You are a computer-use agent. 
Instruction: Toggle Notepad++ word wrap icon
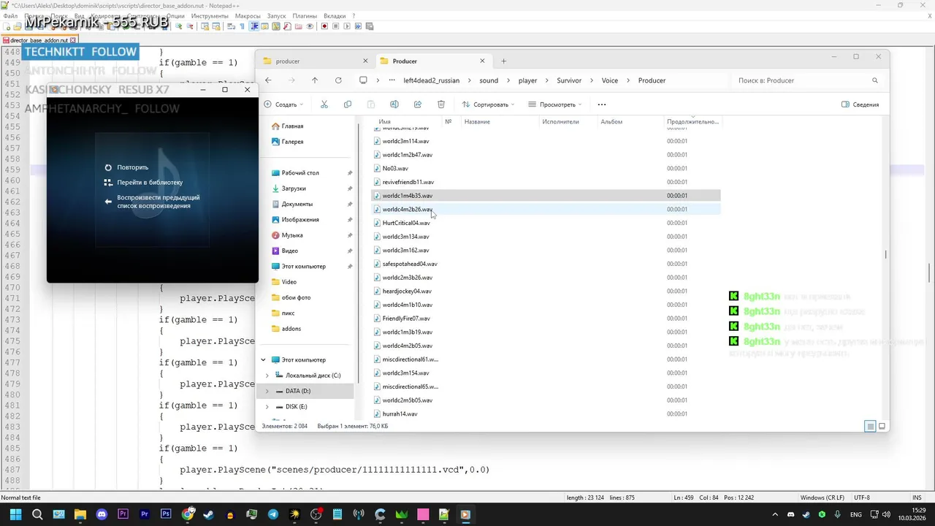tap(231, 26)
